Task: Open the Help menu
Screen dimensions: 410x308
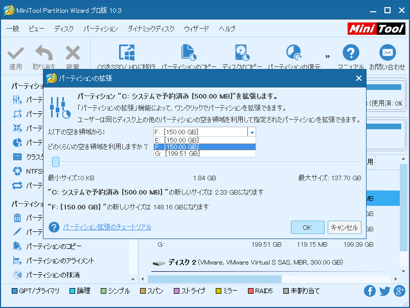Action: click(227, 29)
